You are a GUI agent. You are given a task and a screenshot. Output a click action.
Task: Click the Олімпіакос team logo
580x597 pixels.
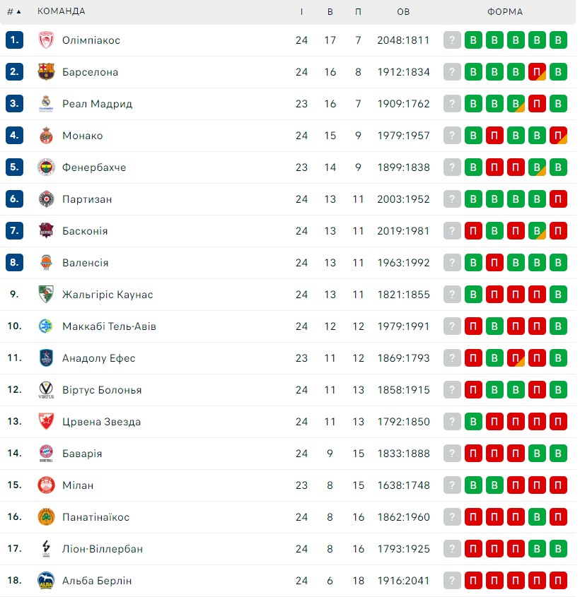click(x=46, y=40)
